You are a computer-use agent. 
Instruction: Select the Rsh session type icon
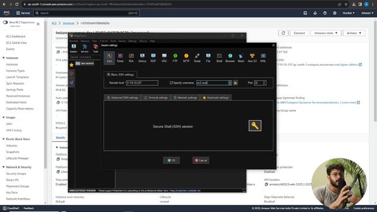(x=131, y=58)
